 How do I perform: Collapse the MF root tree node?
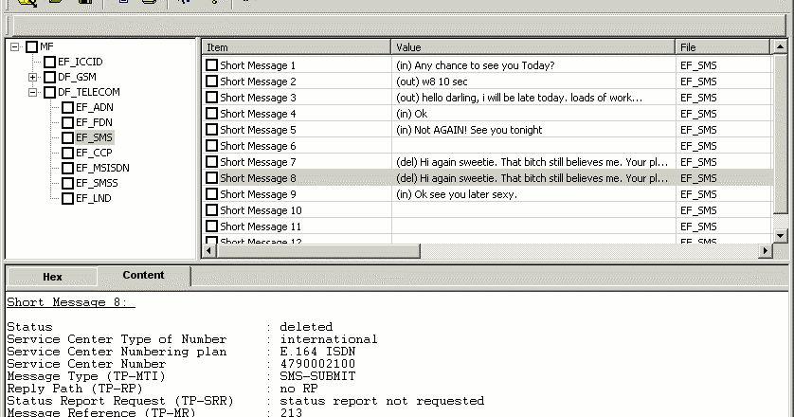click(14, 46)
